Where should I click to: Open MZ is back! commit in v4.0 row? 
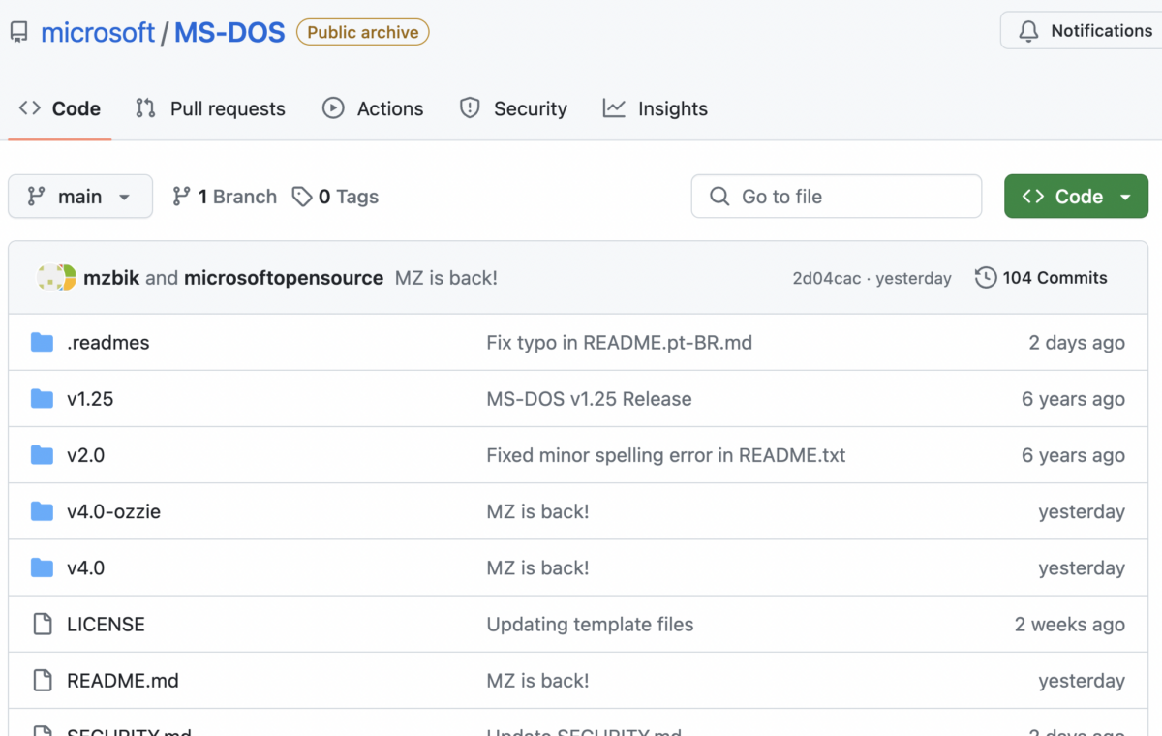(x=537, y=567)
